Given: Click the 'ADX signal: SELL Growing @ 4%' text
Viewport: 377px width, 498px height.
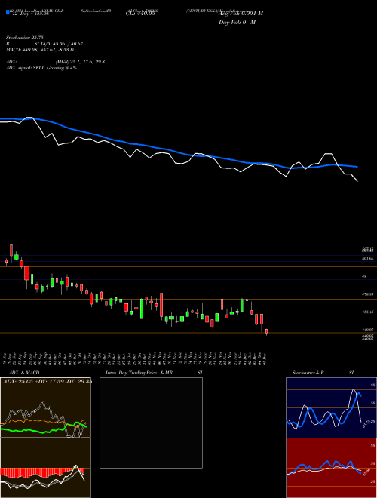Looking at the screenshot, I should pyautogui.click(x=41, y=68).
